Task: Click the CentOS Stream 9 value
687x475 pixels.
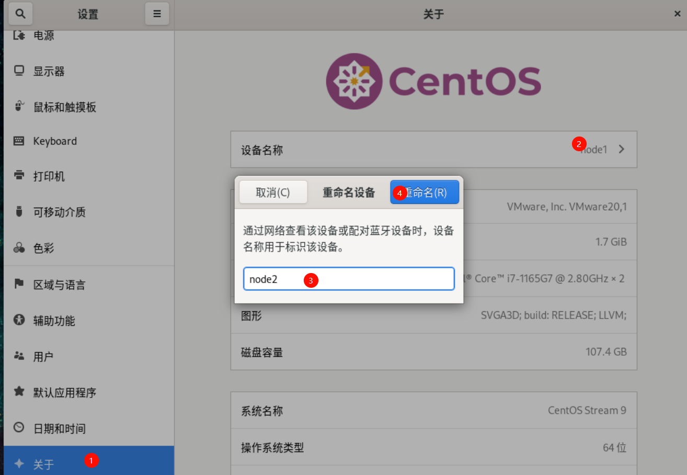Action: pos(587,410)
